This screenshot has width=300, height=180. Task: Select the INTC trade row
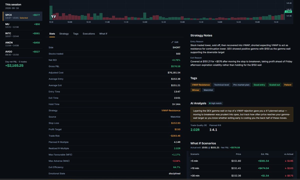click(22, 35)
